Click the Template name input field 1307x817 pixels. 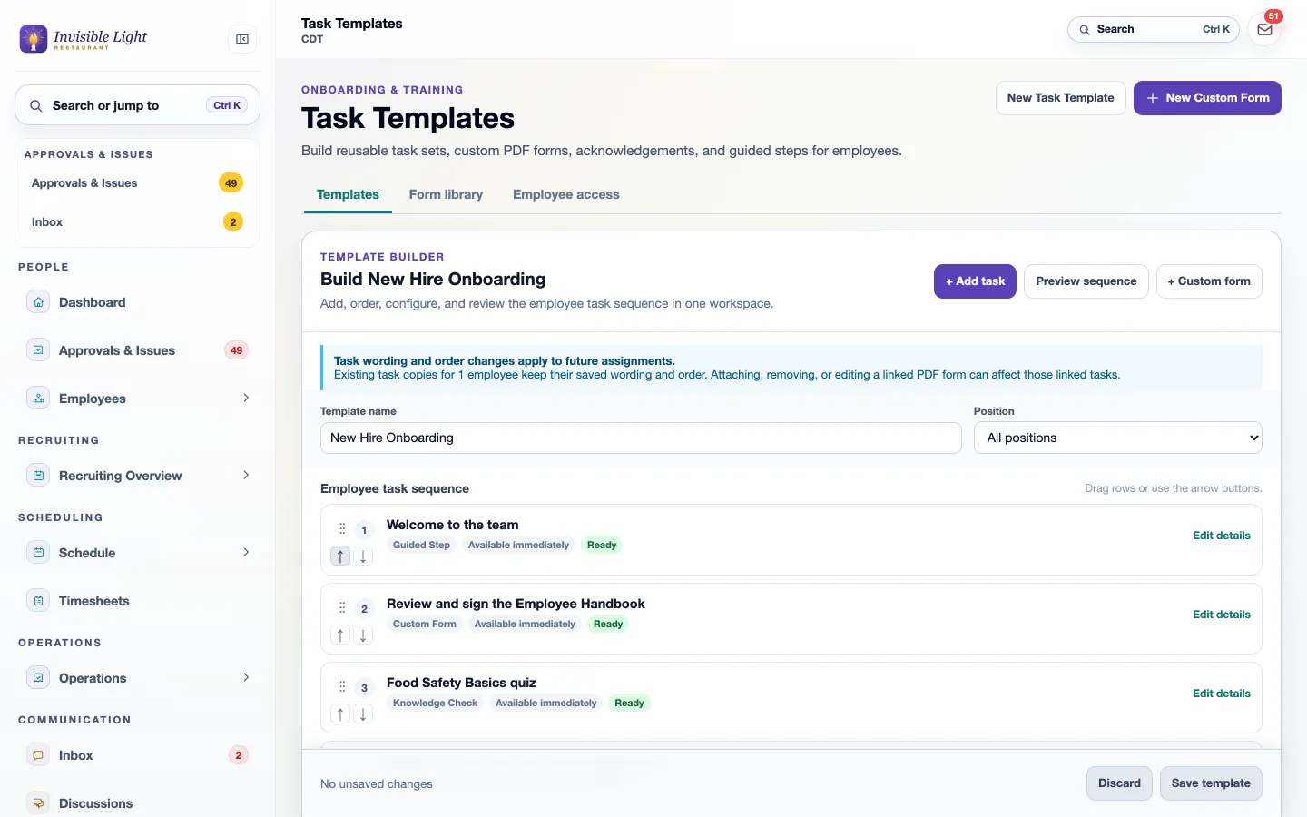coord(641,438)
